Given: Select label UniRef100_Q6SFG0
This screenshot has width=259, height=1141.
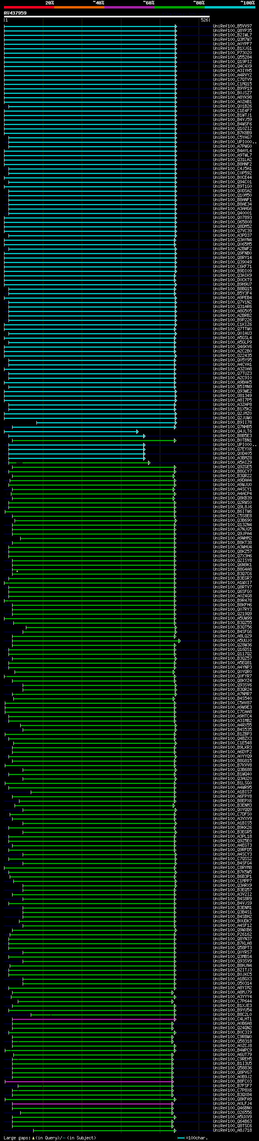Looking at the screenshot, I should tap(232, 591).
